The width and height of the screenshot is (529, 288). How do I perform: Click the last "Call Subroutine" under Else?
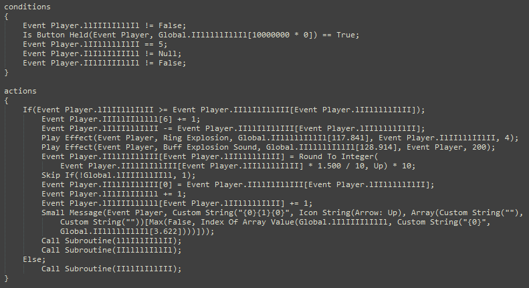111,269
